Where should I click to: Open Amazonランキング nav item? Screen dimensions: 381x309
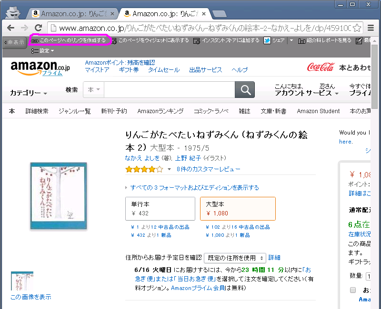tap(160, 111)
